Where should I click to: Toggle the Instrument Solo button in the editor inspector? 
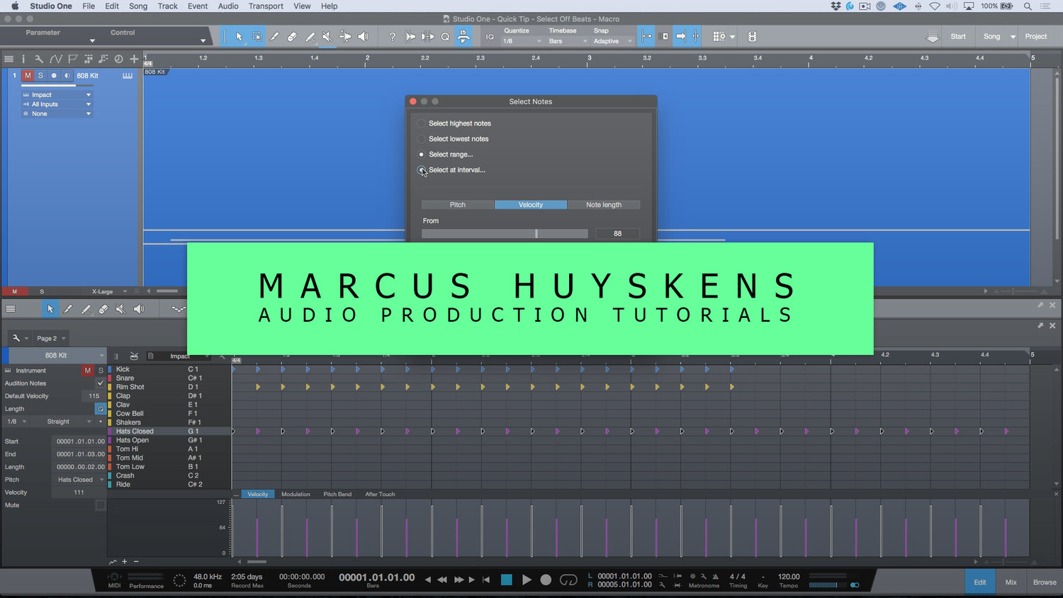coord(101,371)
